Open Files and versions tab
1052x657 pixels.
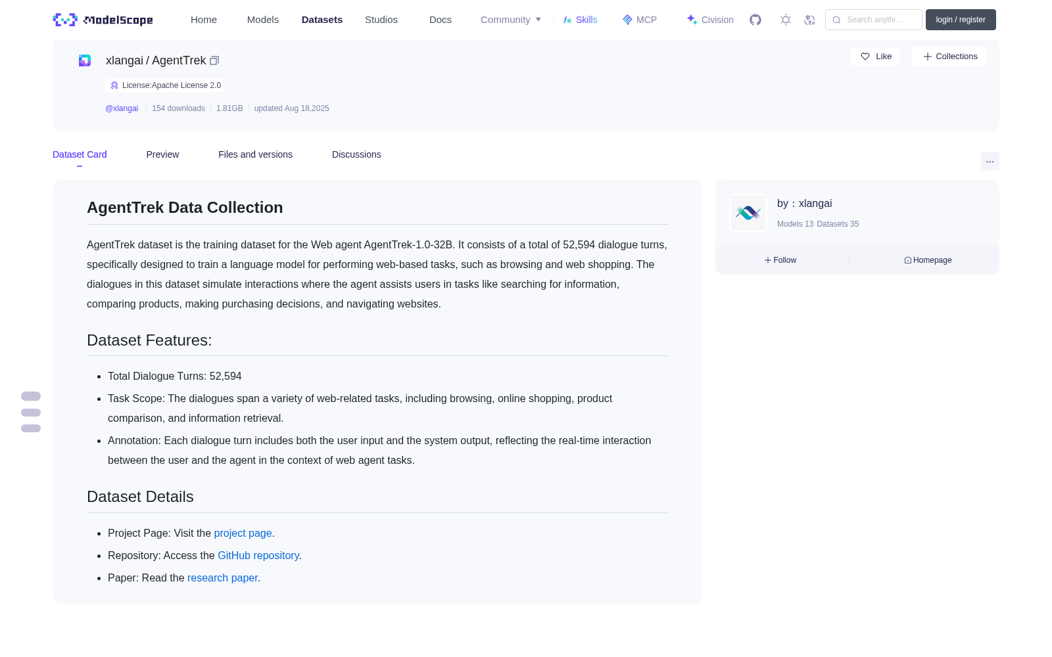pos(255,154)
